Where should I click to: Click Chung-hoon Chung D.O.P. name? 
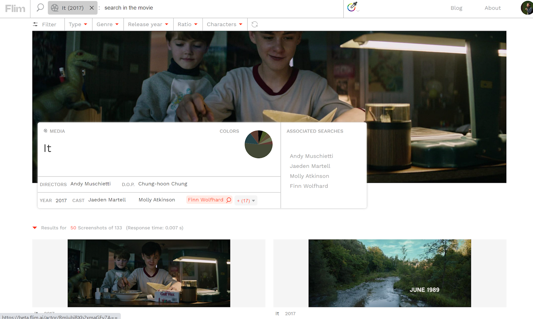point(163,184)
